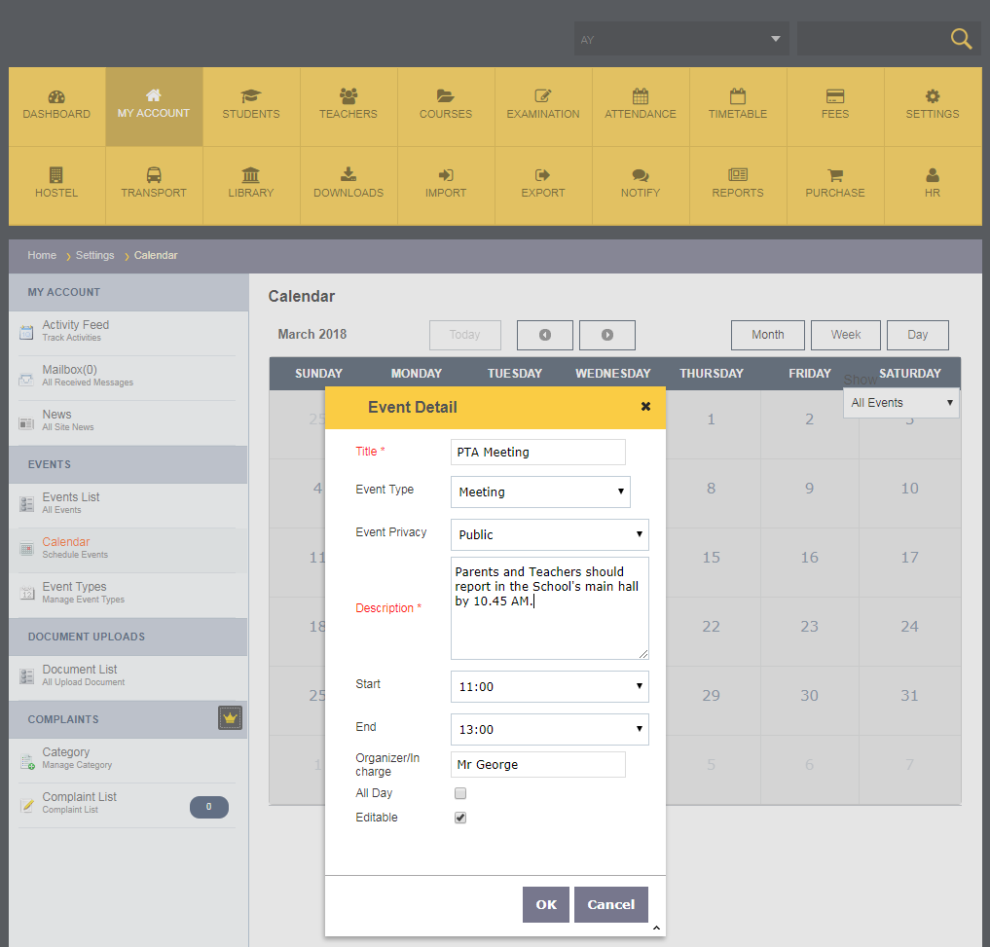
Task: Click the Organizer/In charge text field
Action: [x=537, y=764]
